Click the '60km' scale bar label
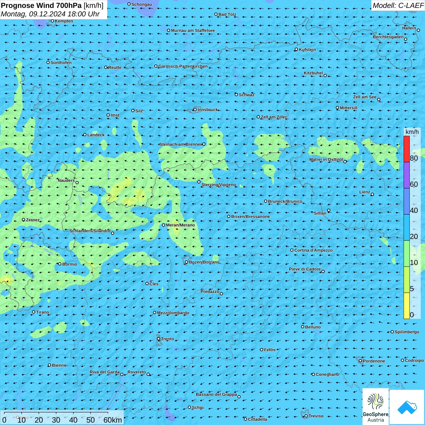425x425 pixels. 113,420
